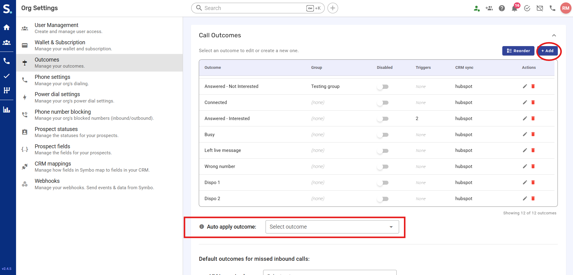
Task: Click the notifications bell icon
Action: (514, 8)
